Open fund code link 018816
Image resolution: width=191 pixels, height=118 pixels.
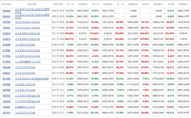(x=7, y=33)
